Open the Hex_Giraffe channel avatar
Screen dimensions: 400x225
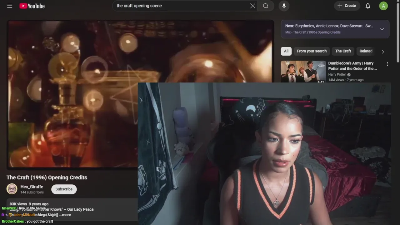(12, 189)
